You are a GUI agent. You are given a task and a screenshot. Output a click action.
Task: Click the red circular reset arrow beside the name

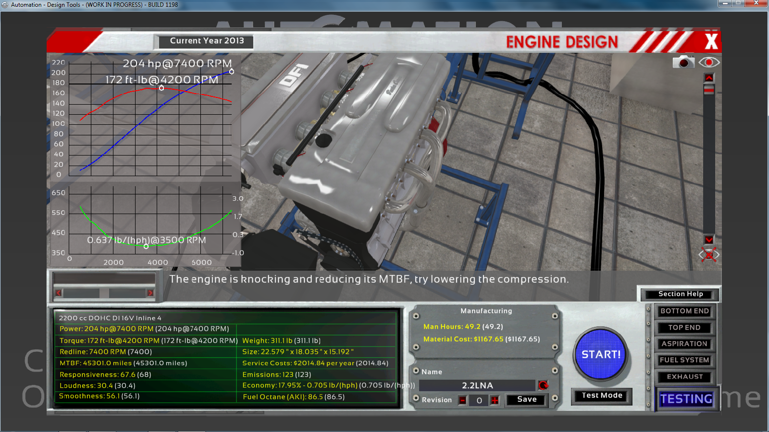pos(543,385)
